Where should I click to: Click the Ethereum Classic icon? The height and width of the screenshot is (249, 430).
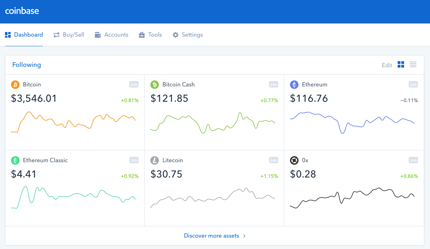[15, 160]
